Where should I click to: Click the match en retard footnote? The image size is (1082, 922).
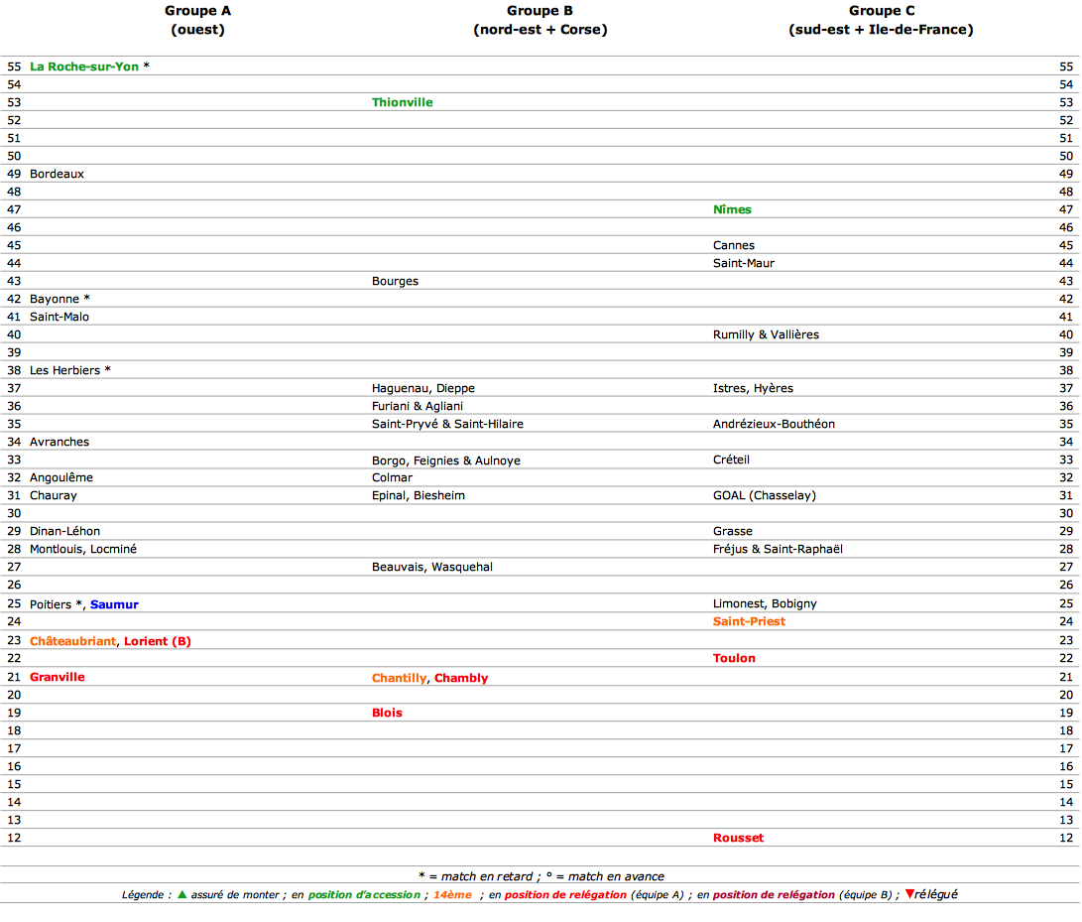[x=475, y=876]
